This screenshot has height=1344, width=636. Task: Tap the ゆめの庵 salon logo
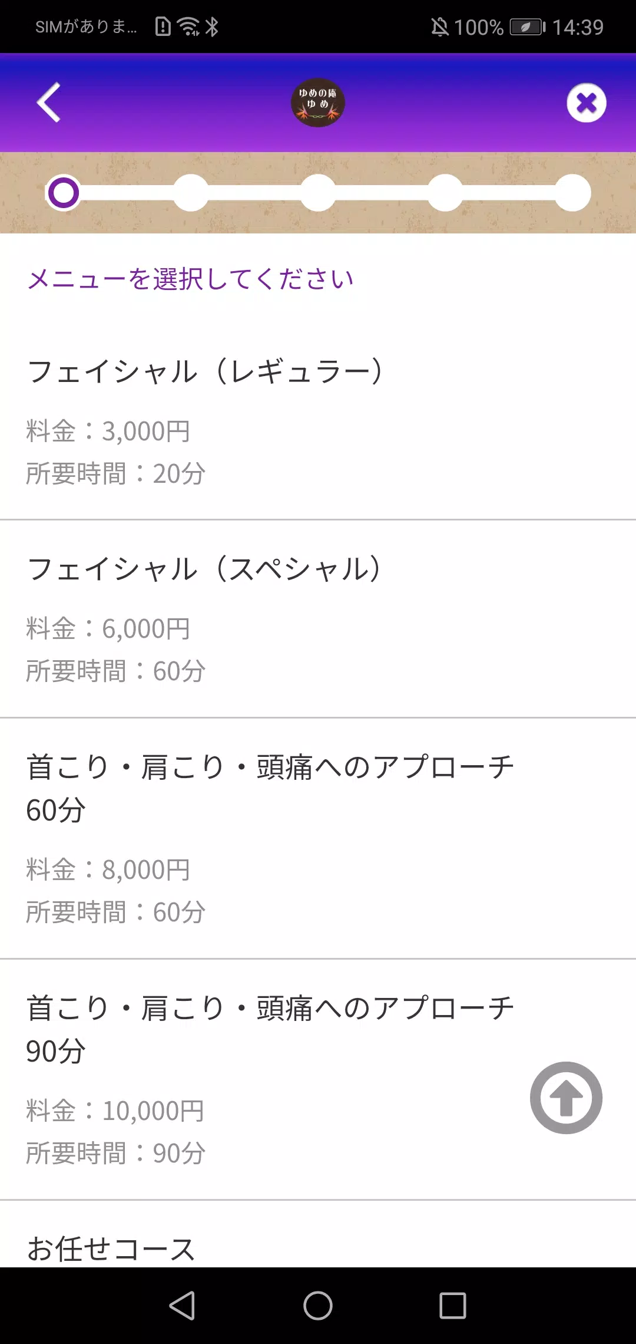click(318, 103)
